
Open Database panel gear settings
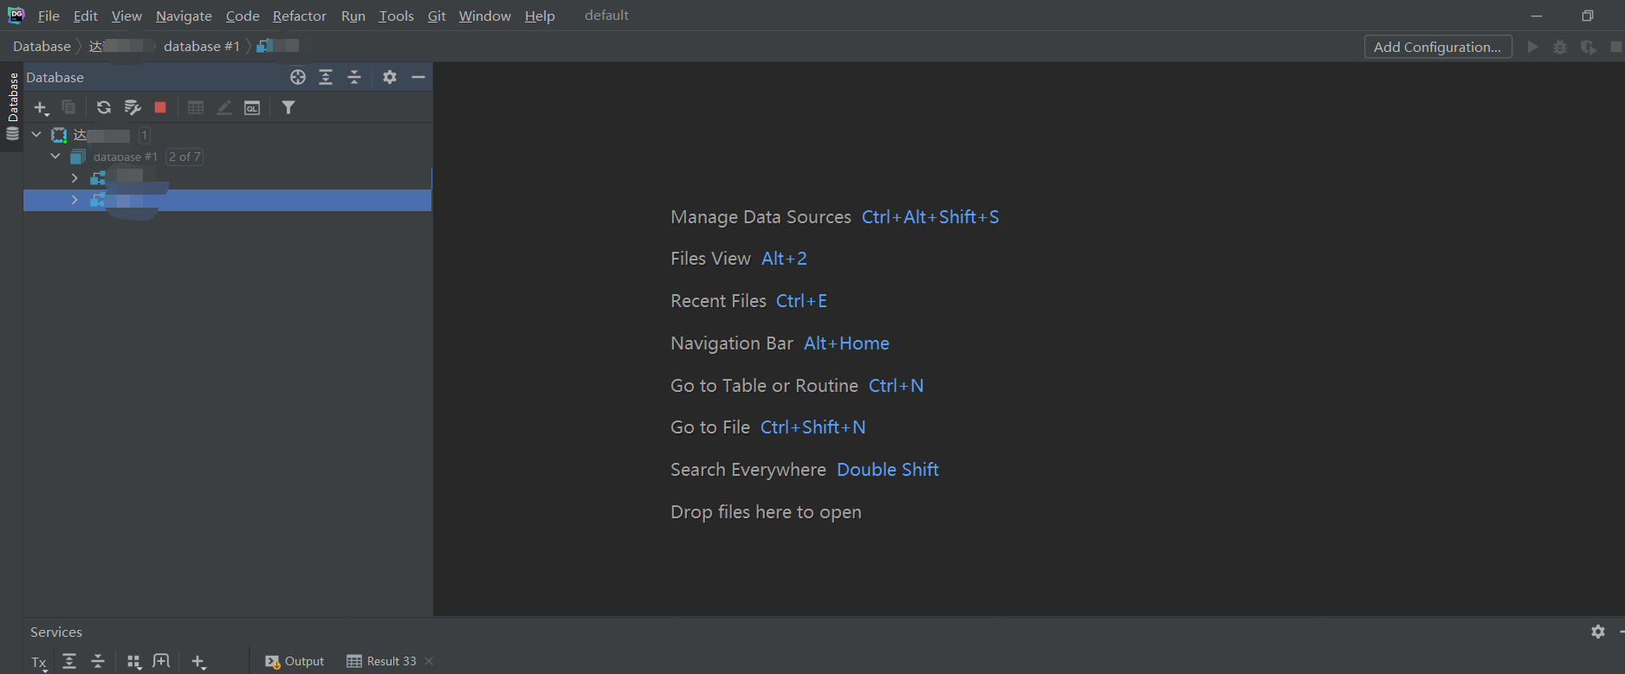390,77
